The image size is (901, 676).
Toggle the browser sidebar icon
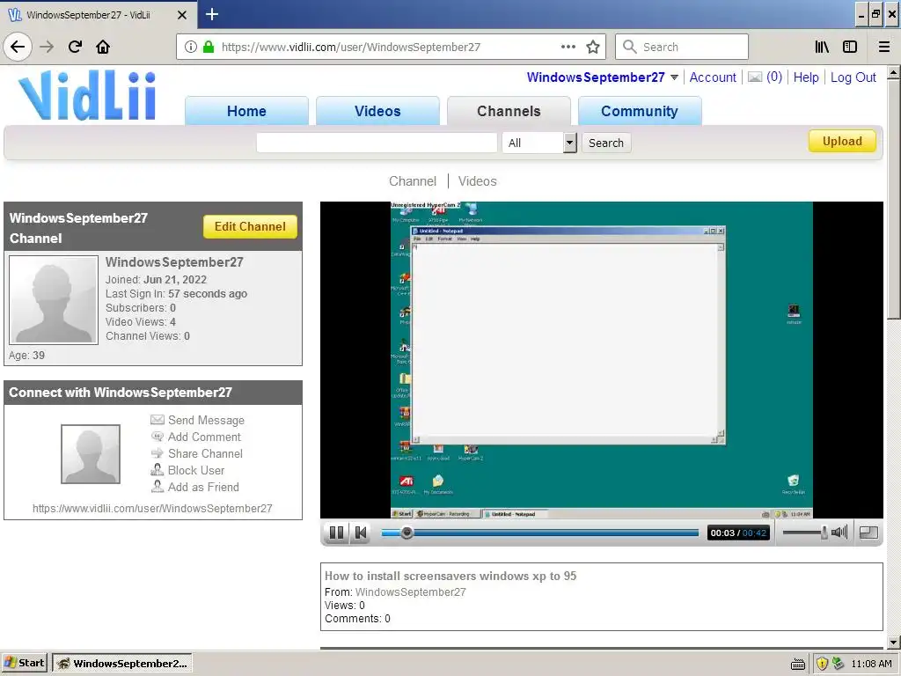click(850, 47)
